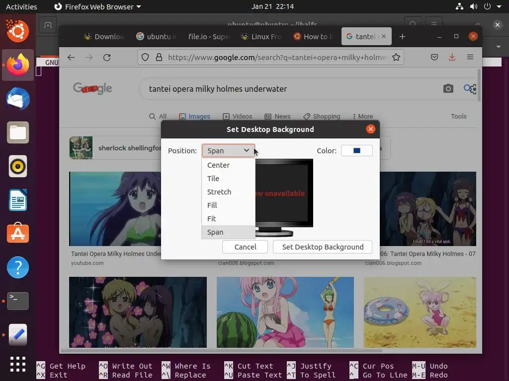Launch Rhythmbox from dock
This screenshot has width=509, height=381.
(x=18, y=166)
